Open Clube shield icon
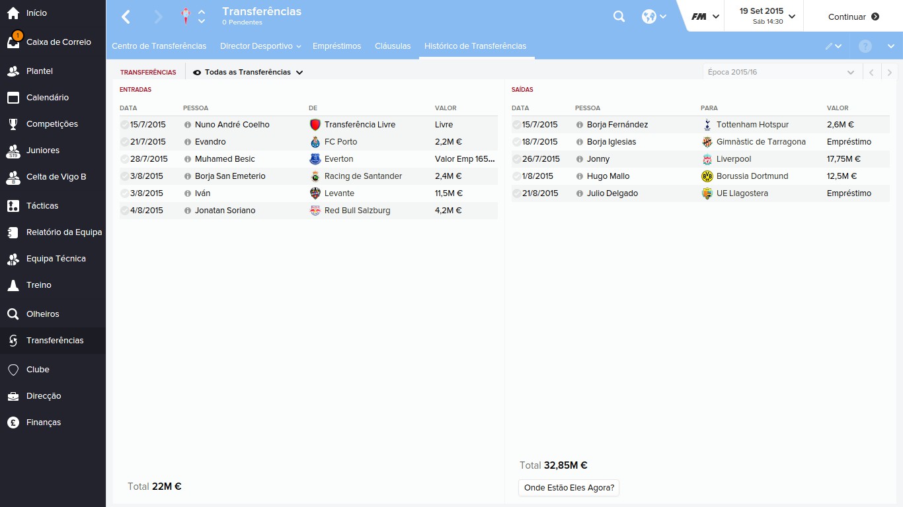Image resolution: width=903 pixels, height=507 pixels. point(13,370)
